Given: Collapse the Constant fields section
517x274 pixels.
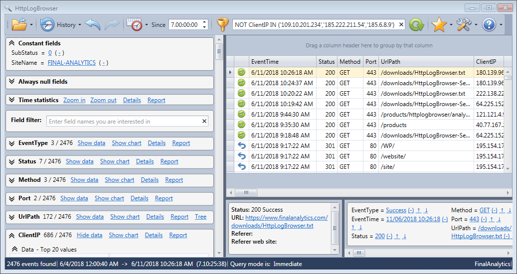Looking at the screenshot, I should [12, 43].
